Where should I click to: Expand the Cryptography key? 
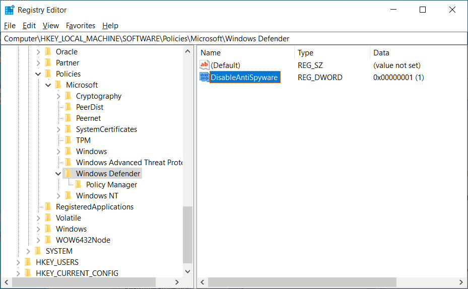58,96
